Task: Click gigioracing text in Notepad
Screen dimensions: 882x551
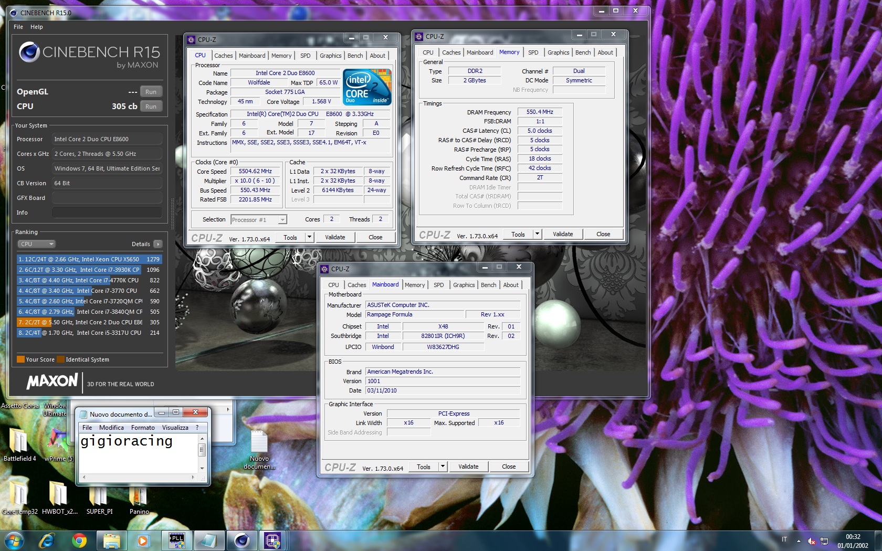Action: tap(127, 441)
